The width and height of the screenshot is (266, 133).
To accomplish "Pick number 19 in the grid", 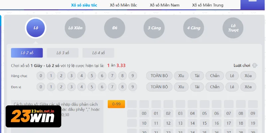I will tap(253, 123).
